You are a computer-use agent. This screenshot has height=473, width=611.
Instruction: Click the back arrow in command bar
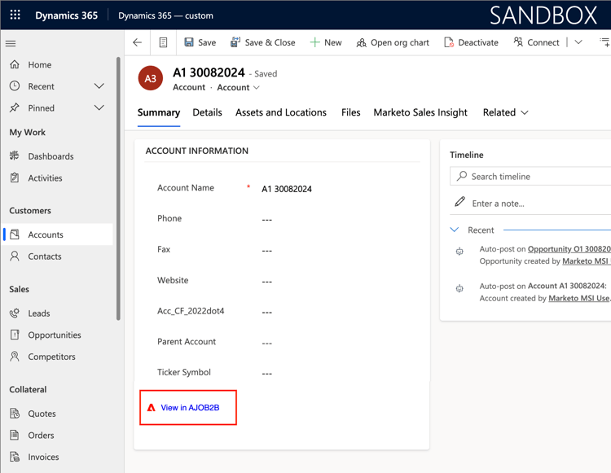pyautogui.click(x=137, y=42)
